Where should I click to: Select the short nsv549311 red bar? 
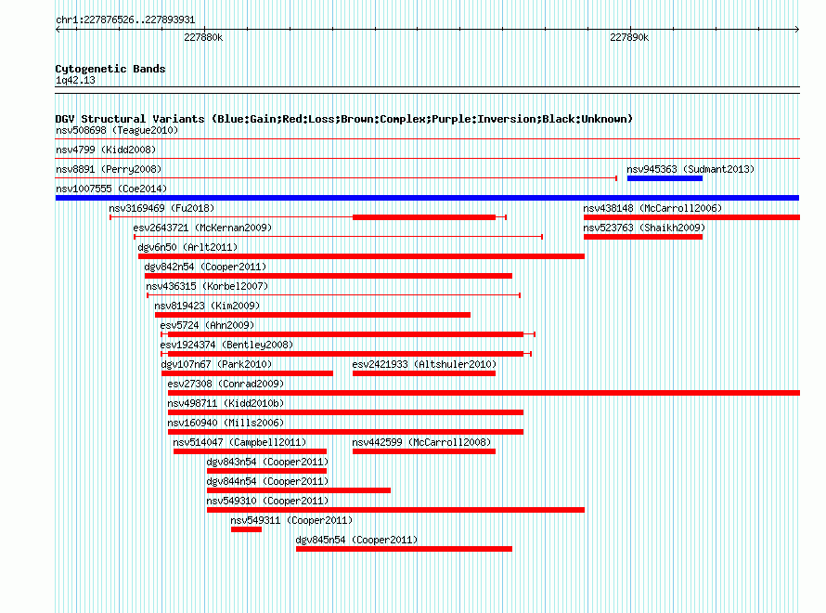coord(246,529)
